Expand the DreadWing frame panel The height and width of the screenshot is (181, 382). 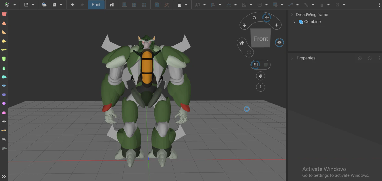pyautogui.click(x=292, y=15)
